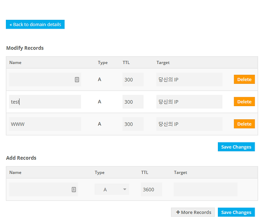This screenshot has width=265, height=224.
Task: Edit the TTL field of the blank-name record
Action: pyautogui.click(x=133, y=79)
